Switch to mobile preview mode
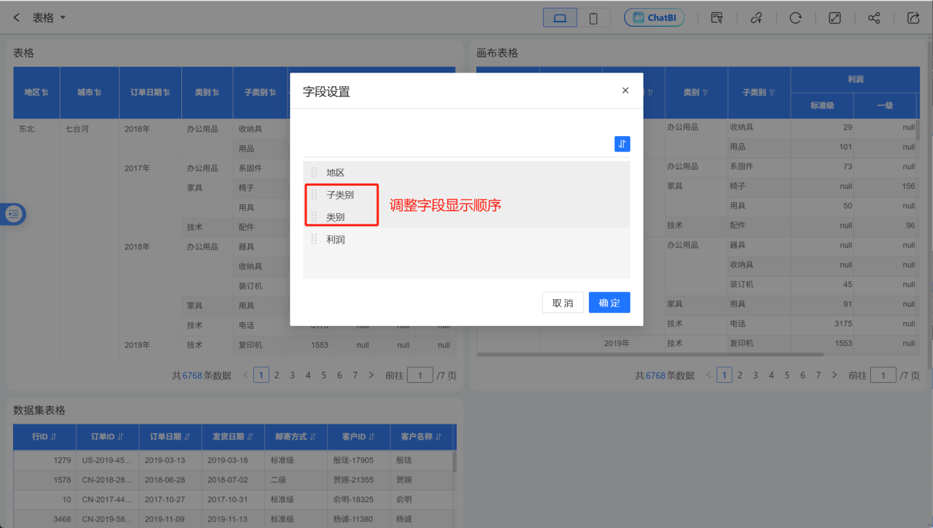 point(593,18)
